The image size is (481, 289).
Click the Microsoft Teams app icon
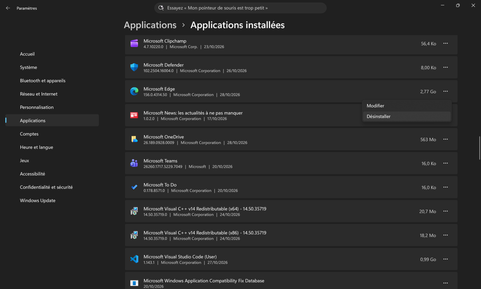click(134, 163)
